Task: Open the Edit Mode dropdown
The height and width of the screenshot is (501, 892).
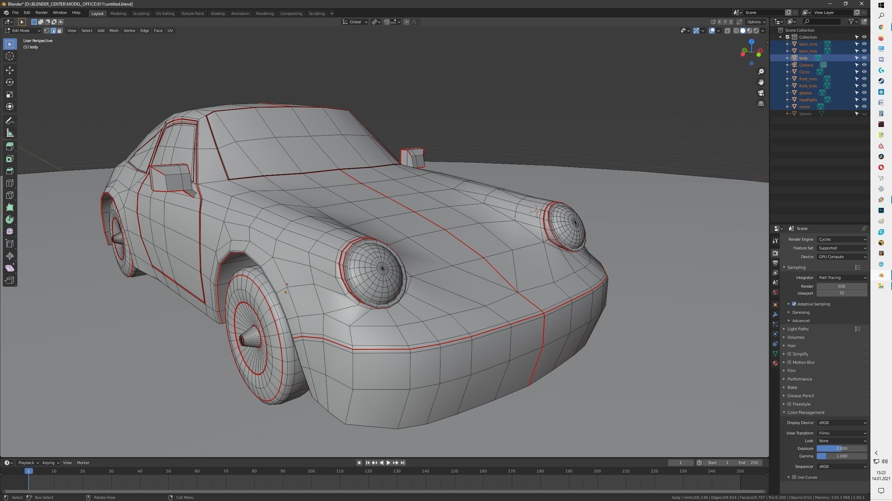Action: coord(22,30)
